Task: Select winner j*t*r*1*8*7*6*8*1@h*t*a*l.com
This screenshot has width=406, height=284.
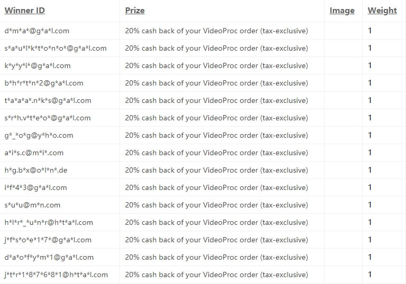Action: point(56,274)
